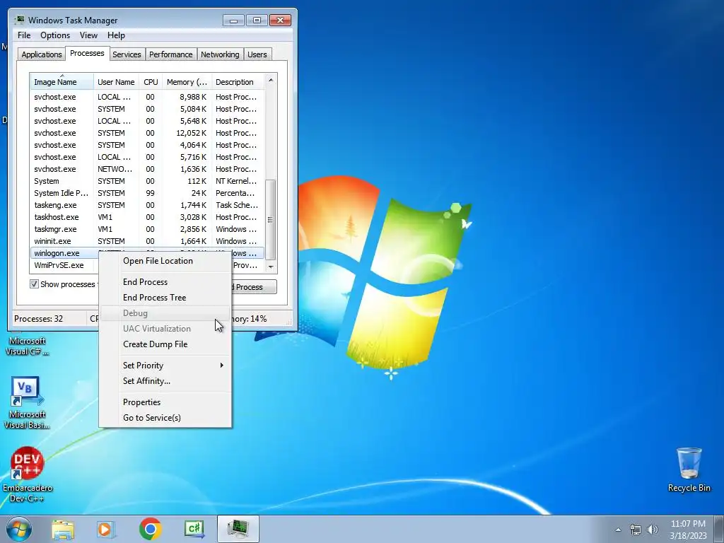Switch to the Users tab
Image resolution: width=724 pixels, height=543 pixels.
tap(257, 54)
